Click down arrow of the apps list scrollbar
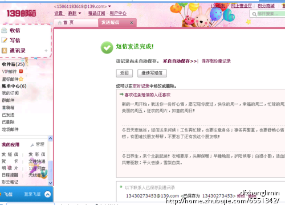Viewport: 285px width, 205px height. tap(50, 183)
